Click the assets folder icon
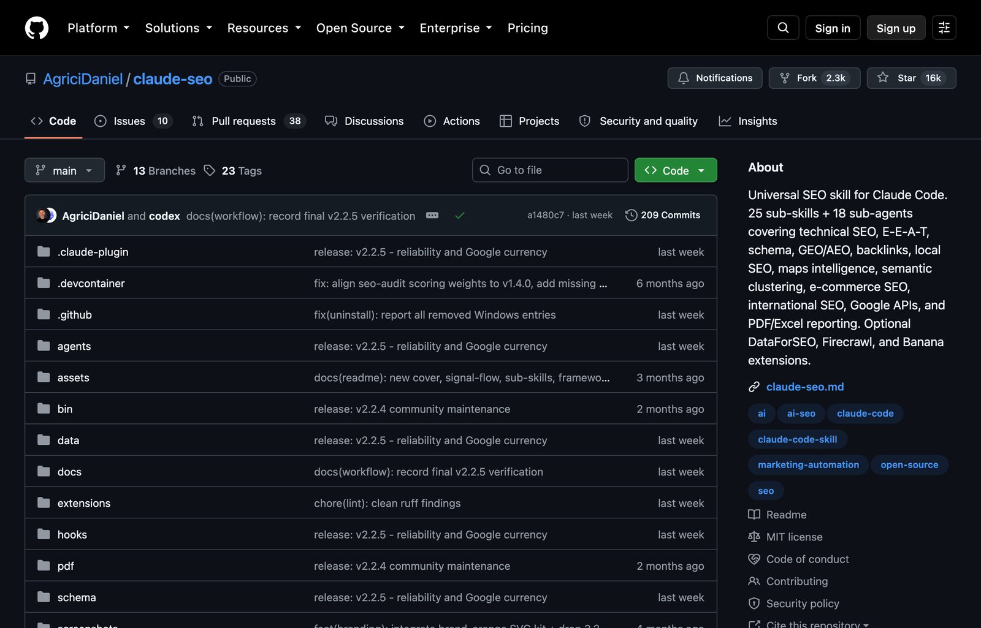The width and height of the screenshot is (981, 628). coord(44,377)
